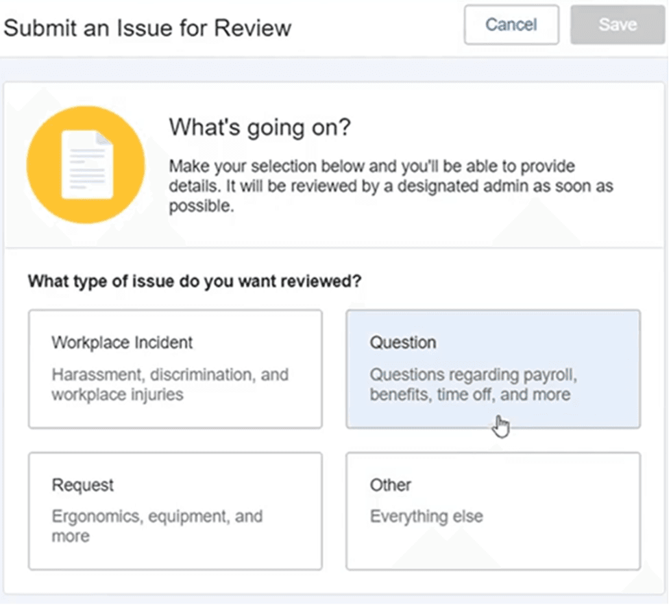Select the Other issue card
The image size is (671, 605).
[493, 510]
